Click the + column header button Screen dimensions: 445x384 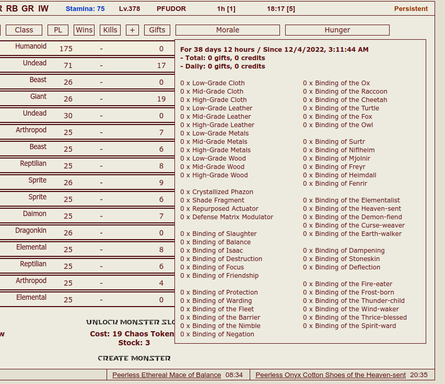(132, 30)
